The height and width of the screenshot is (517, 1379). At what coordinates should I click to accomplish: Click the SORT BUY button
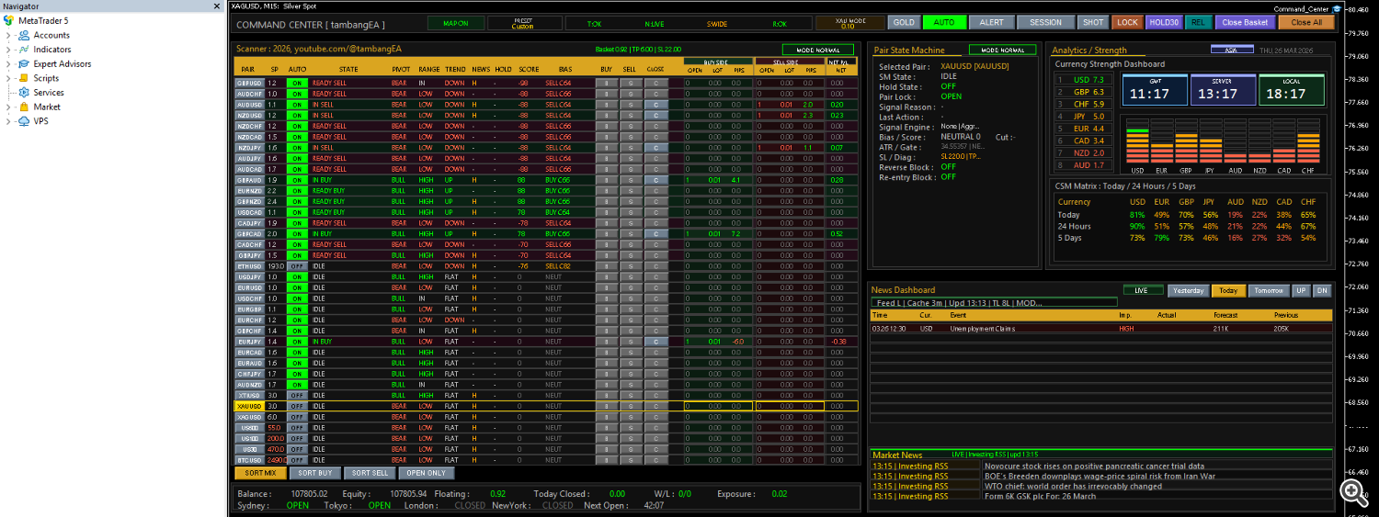click(x=315, y=473)
